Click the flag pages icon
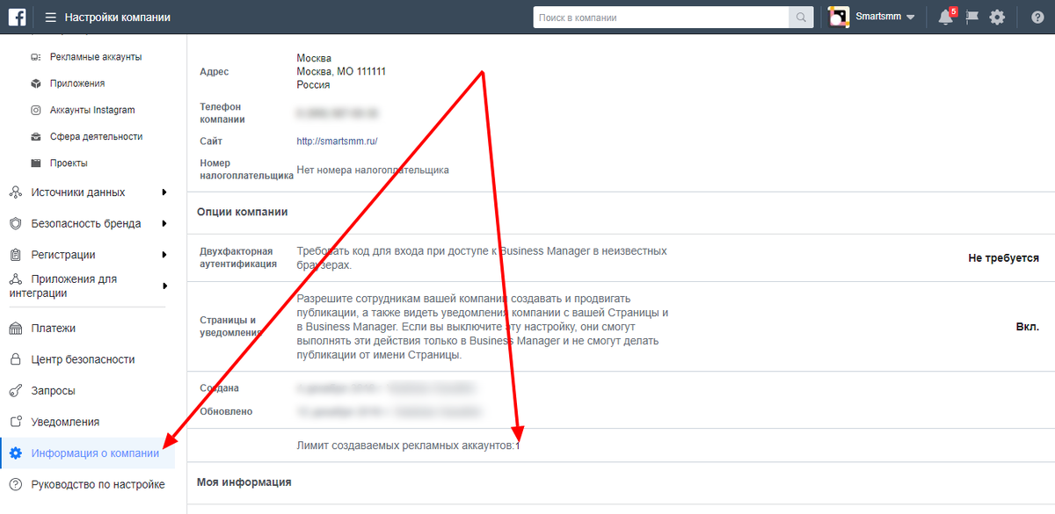The image size is (1055, 514). point(972,17)
